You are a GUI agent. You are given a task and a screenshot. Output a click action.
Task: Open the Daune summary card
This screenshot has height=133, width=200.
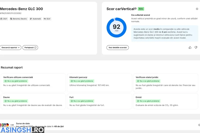(33, 101)
